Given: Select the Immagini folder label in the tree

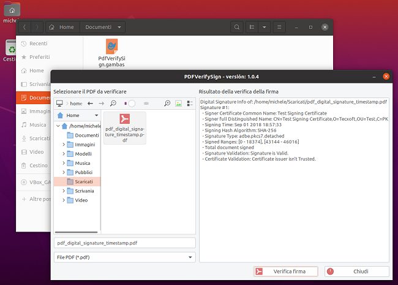Looking at the screenshot, I should [x=85, y=145].
